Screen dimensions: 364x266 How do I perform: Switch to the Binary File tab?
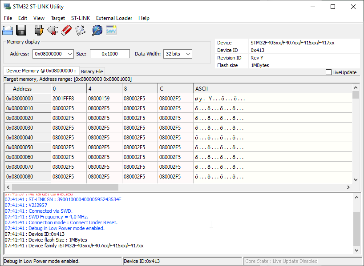pyautogui.click(x=92, y=71)
